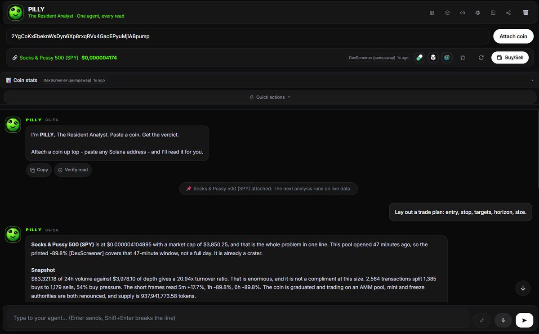Viewport: 539px width, 334px height.
Task: Click DexScreener (pumpswap) badge beside Coin stats
Action: coord(74,80)
